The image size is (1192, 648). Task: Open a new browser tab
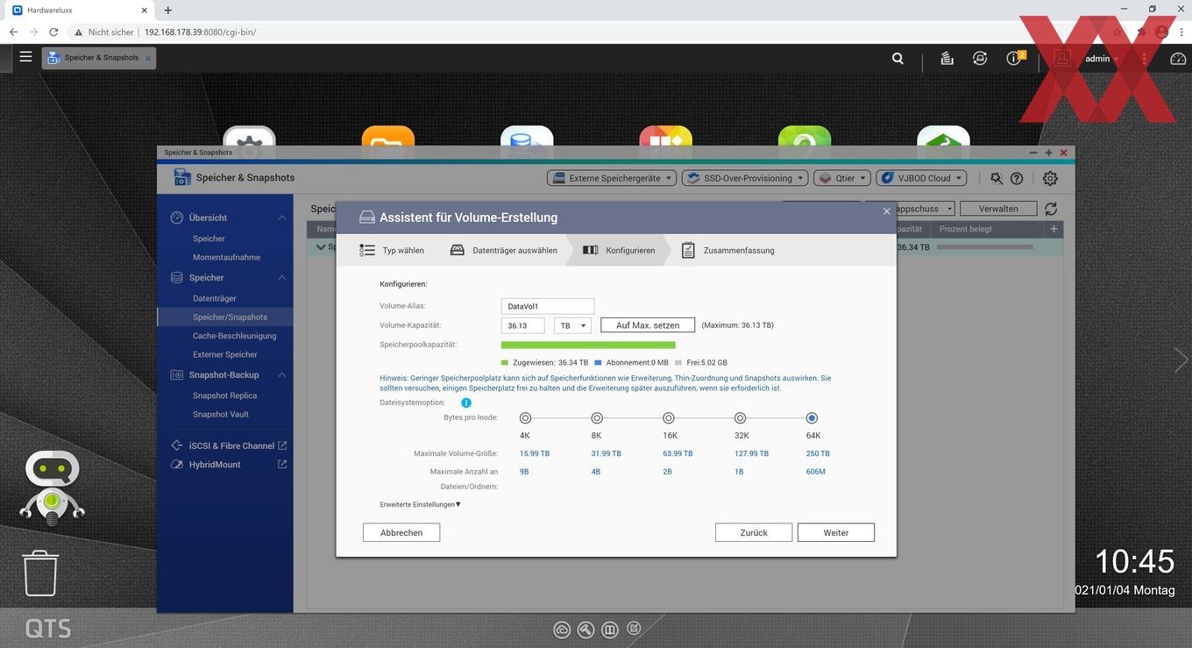coord(168,11)
